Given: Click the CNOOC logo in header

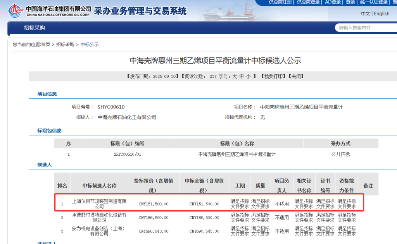Looking at the screenshot, I should point(15,11).
